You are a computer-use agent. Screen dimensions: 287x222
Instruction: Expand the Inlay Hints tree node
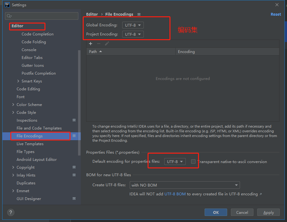(x=13, y=175)
